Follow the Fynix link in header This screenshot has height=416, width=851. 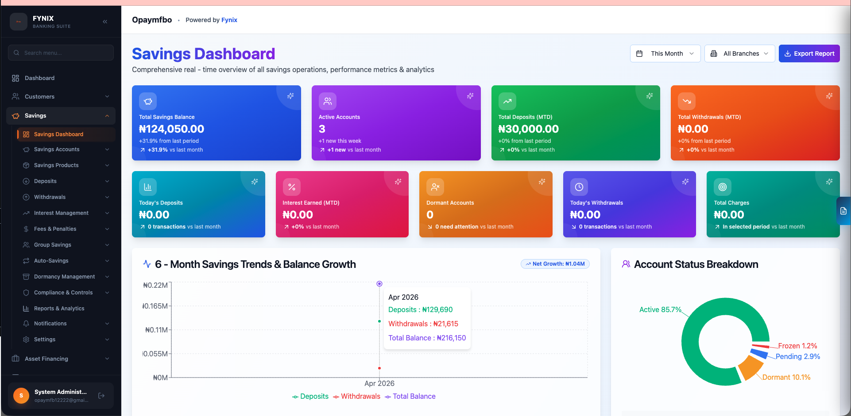click(229, 20)
